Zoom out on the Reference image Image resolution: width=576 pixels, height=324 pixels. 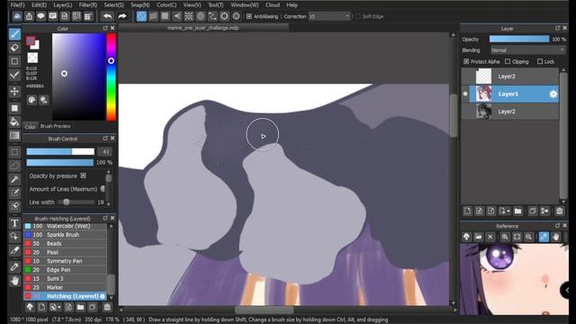pos(528,237)
